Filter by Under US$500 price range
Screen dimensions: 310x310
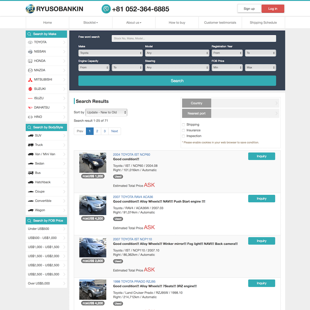point(46,229)
